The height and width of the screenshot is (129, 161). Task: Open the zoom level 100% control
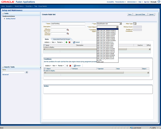click(155, 128)
